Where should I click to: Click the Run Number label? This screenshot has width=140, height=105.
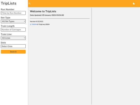tap(8, 9)
